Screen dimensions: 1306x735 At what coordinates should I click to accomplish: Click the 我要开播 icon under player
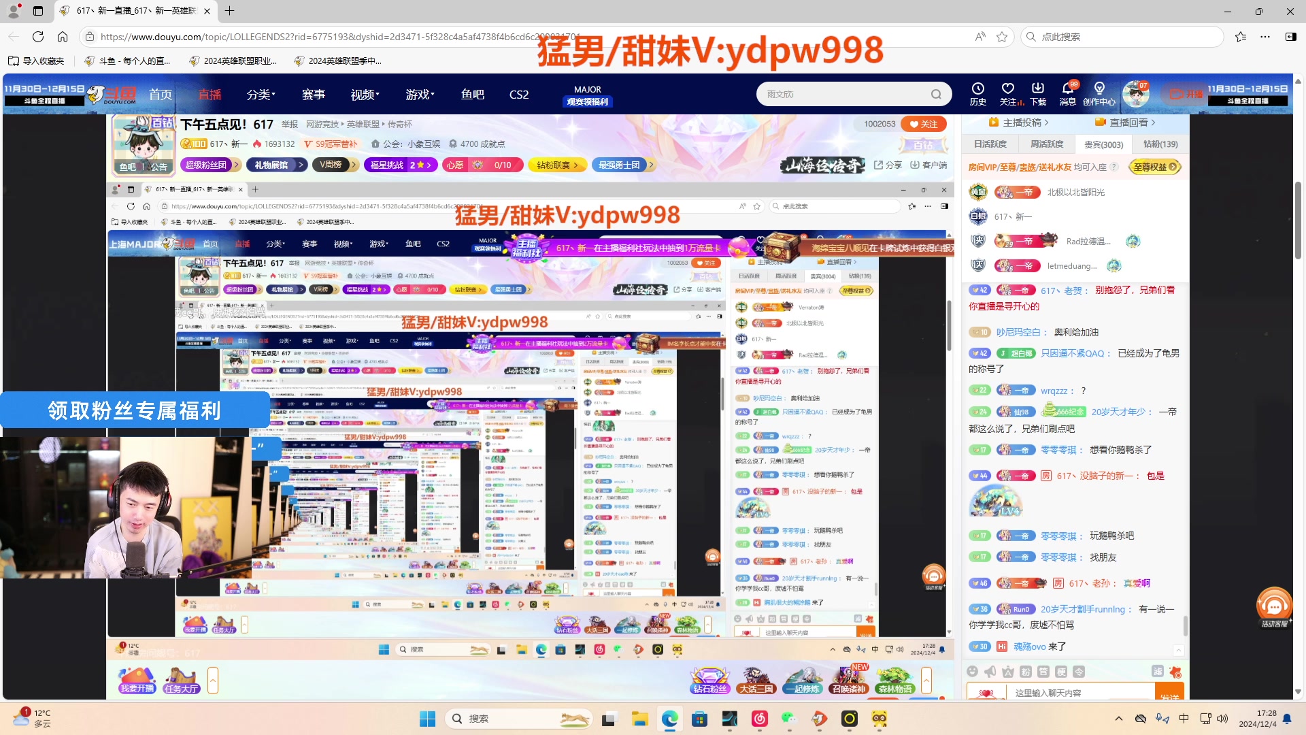tap(137, 680)
